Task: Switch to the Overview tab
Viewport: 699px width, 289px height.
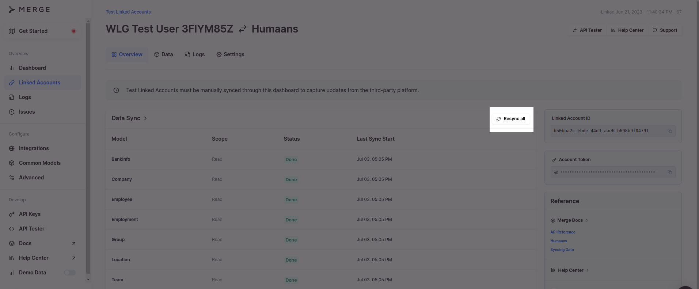Action: [127, 54]
